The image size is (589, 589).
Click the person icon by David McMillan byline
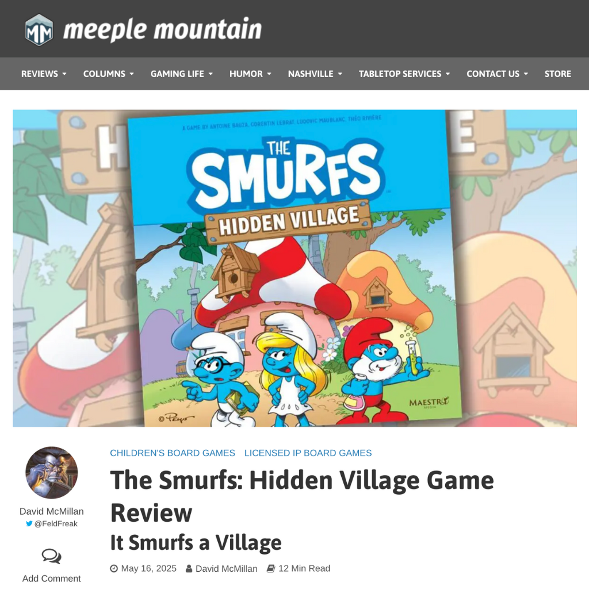pyautogui.click(x=189, y=569)
